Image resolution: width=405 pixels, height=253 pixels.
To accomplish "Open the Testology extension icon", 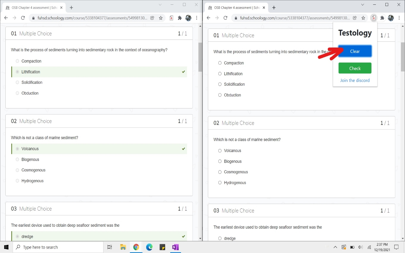I will (374, 18).
